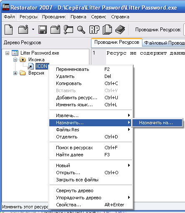Image resolution: width=185 pixels, height=213 pixels.
Task: Click the Save floppy disk icon
Action: (43, 29)
